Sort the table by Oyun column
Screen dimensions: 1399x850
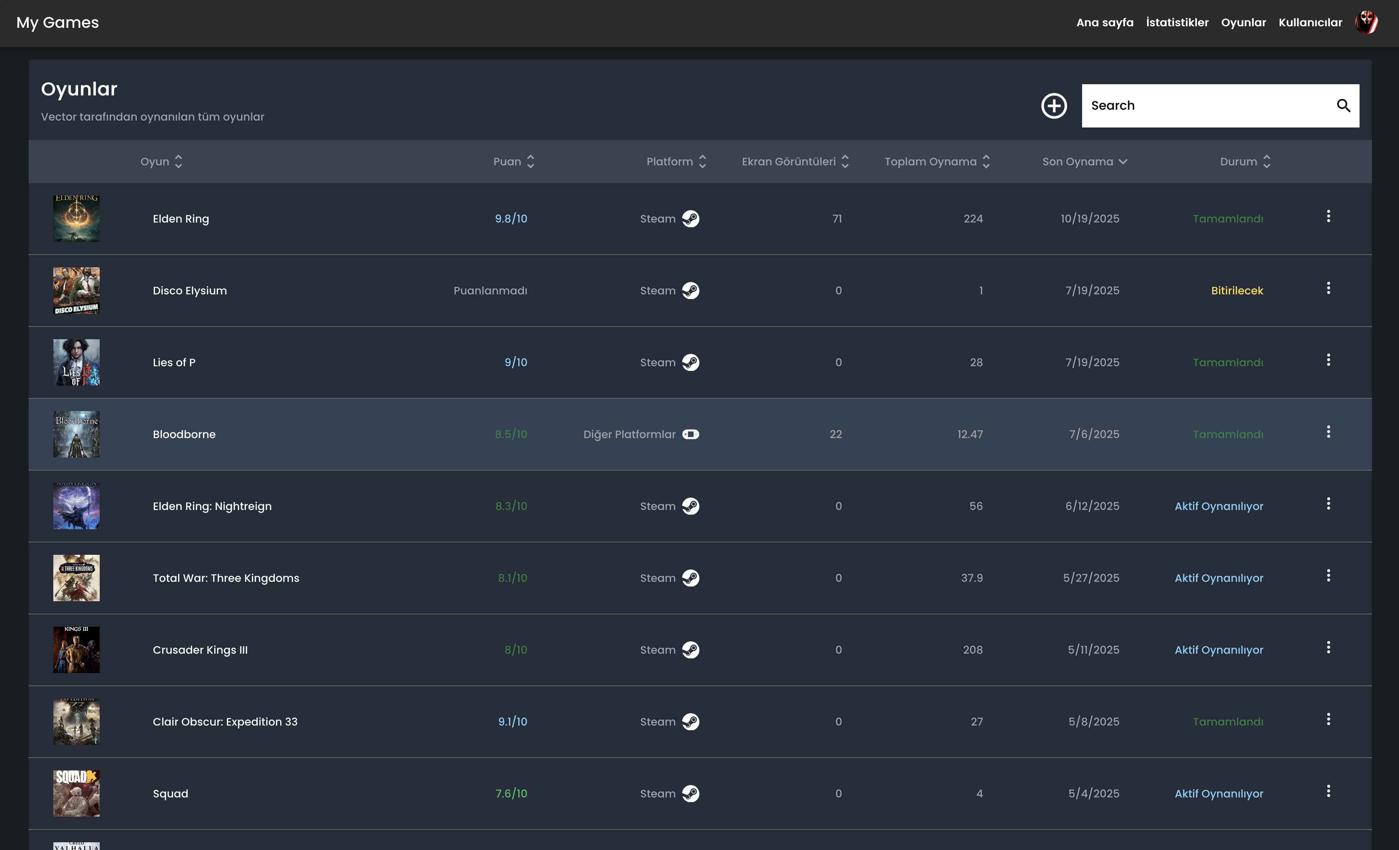coord(162,162)
